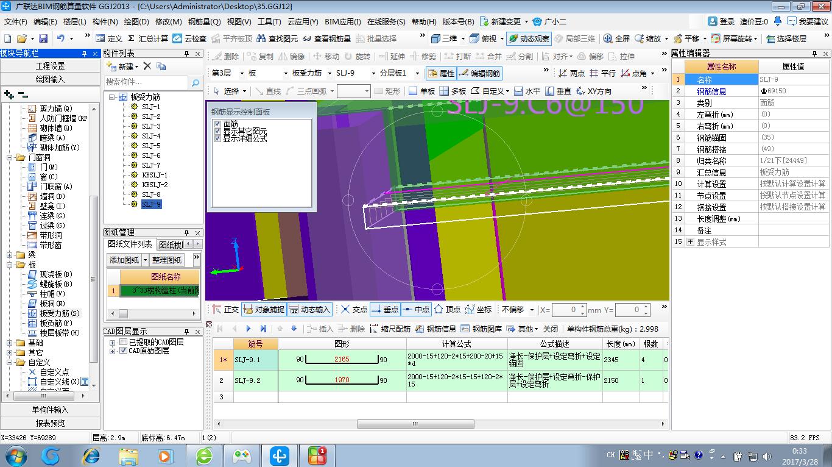The width and height of the screenshot is (832, 467).
Task: Check 已提取的CAD图层 layer checkbox
Action: point(124,343)
